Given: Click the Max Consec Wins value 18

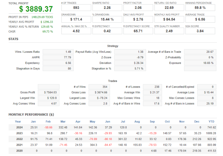Looking at the screenshot, I should click(152, 98).
